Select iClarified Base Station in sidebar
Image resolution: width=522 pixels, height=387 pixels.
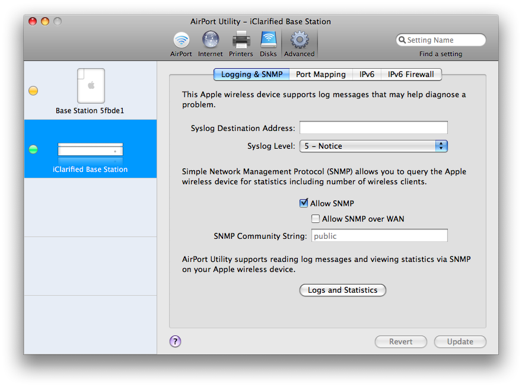coord(91,149)
